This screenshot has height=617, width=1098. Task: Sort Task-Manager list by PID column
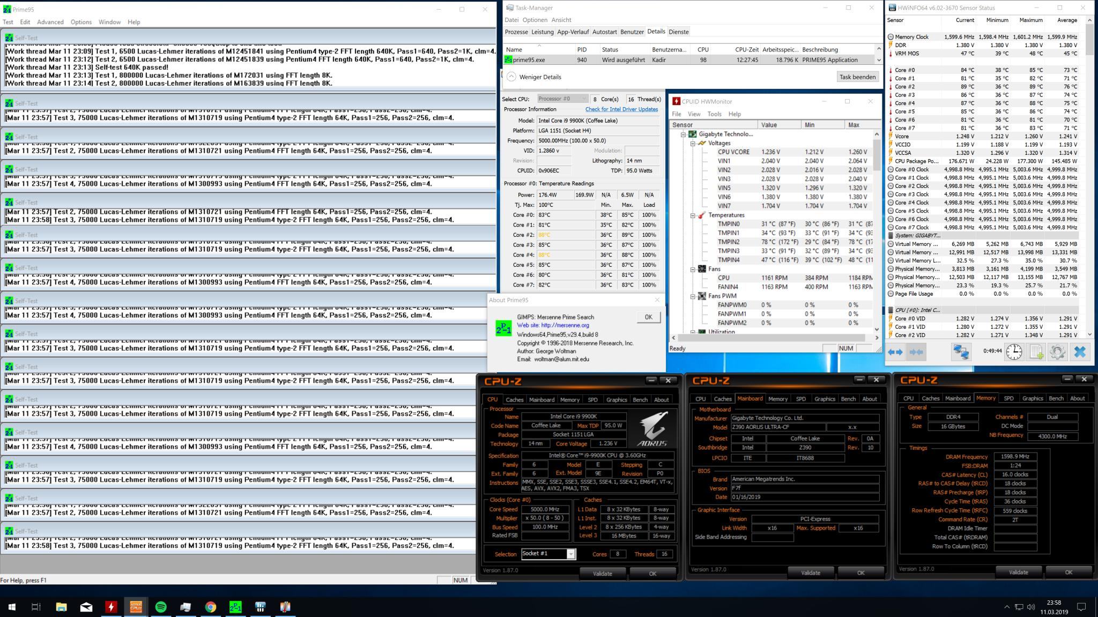coord(586,49)
